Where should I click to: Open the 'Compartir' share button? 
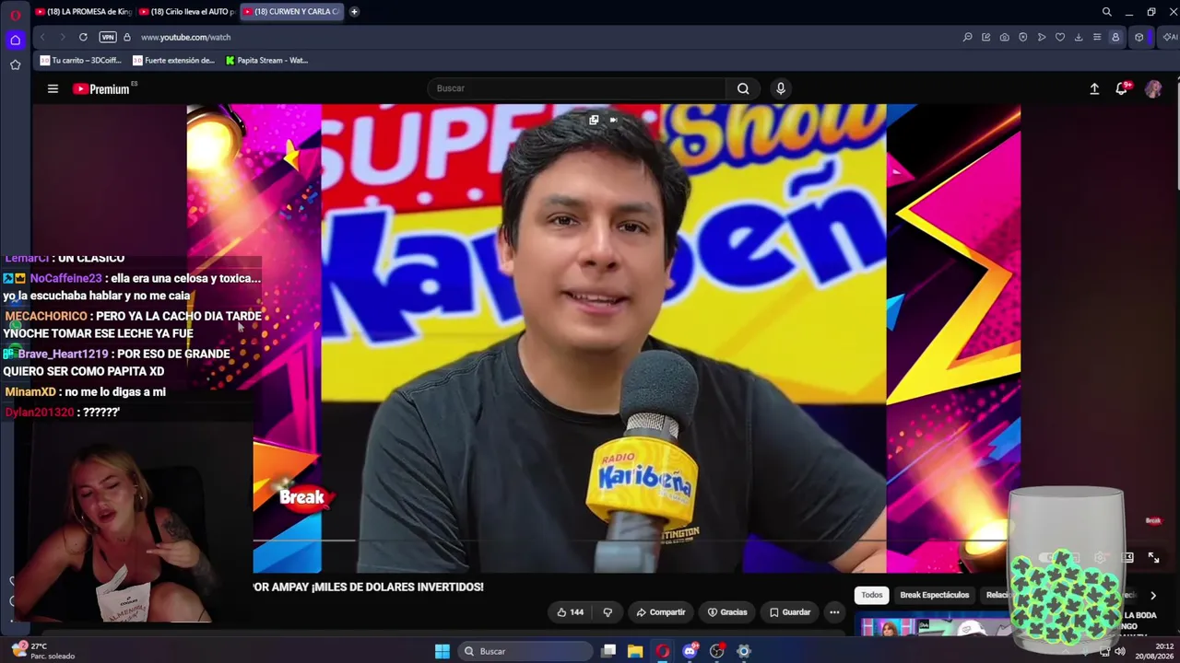coord(661,612)
